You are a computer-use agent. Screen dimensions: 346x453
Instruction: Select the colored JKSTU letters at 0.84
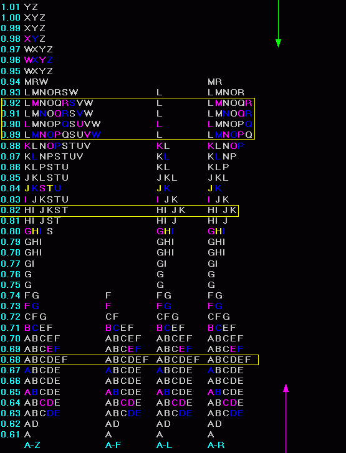pos(42,188)
